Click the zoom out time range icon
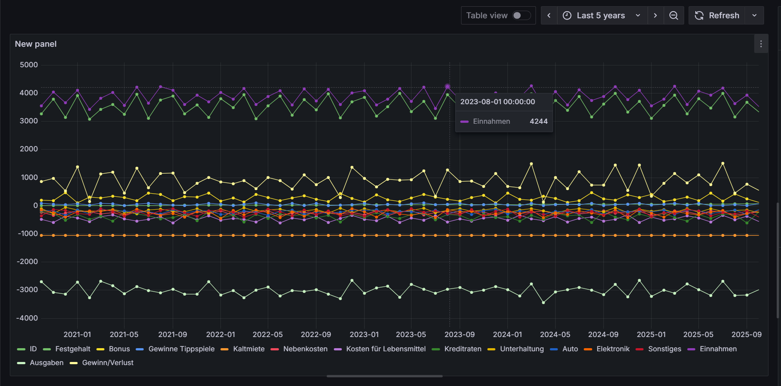781x386 pixels. tap(674, 16)
